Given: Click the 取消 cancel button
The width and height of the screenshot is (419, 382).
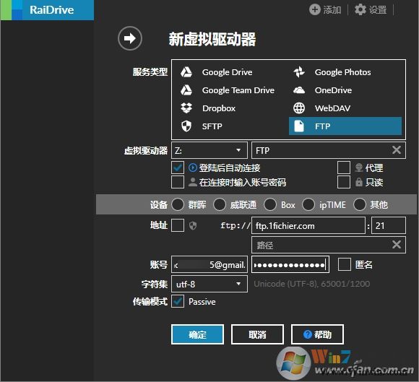Looking at the screenshot, I should 257,334.
